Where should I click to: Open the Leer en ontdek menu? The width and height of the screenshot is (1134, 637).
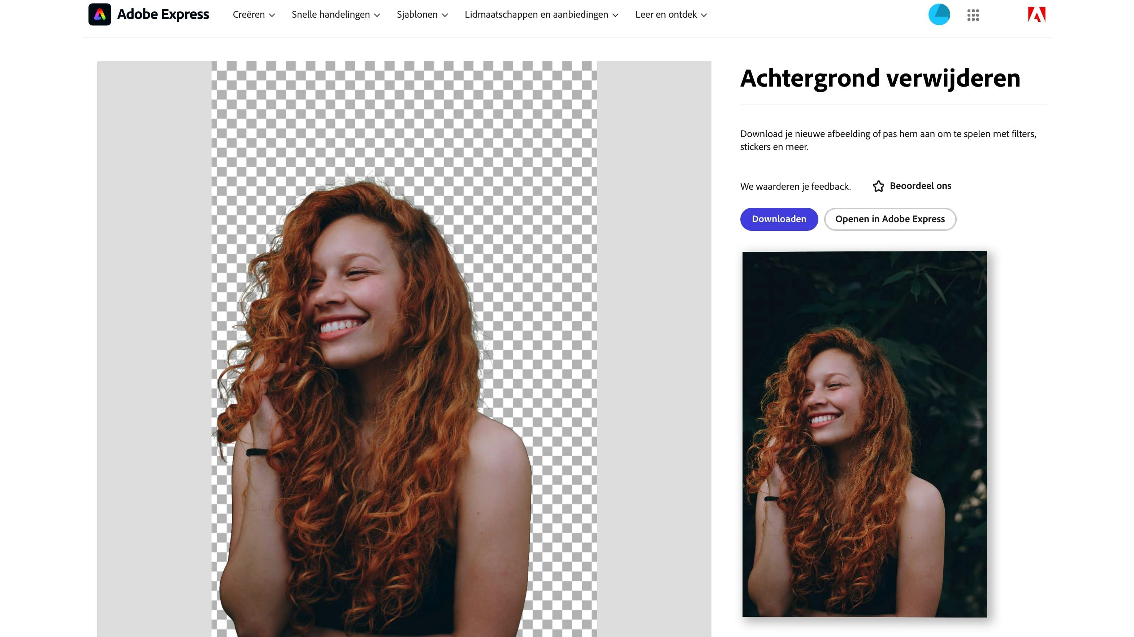[666, 14]
